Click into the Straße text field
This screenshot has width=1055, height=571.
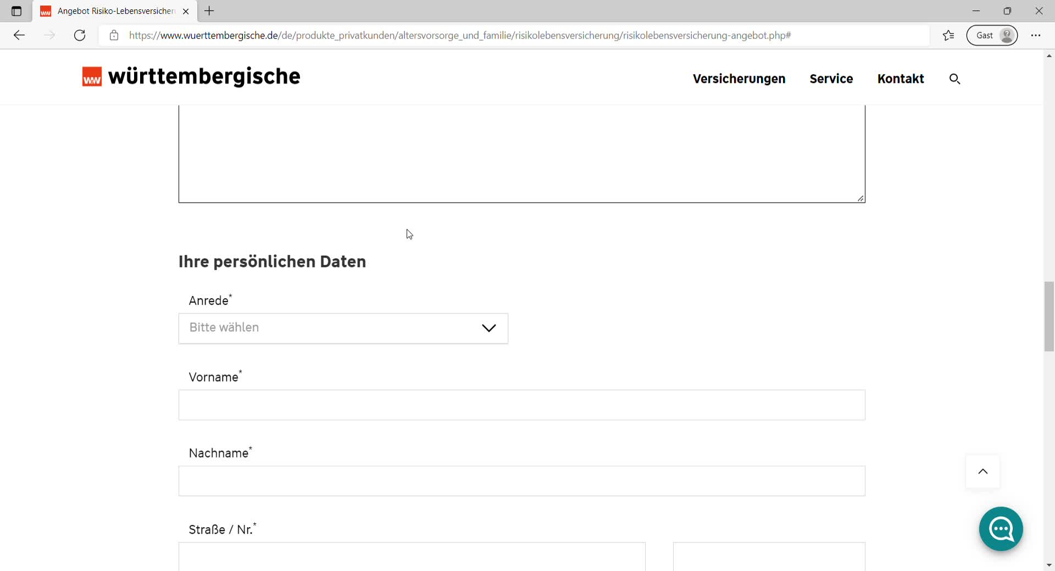click(x=412, y=556)
